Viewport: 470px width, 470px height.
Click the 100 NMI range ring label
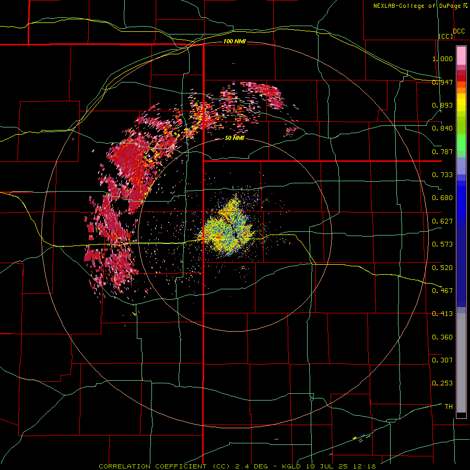(x=234, y=41)
